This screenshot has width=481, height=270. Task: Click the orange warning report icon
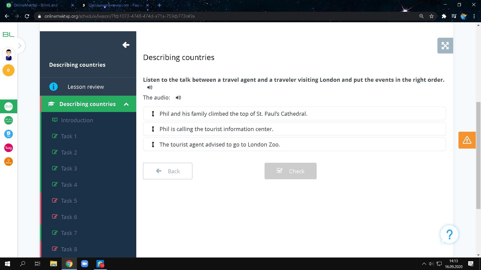[467, 140]
